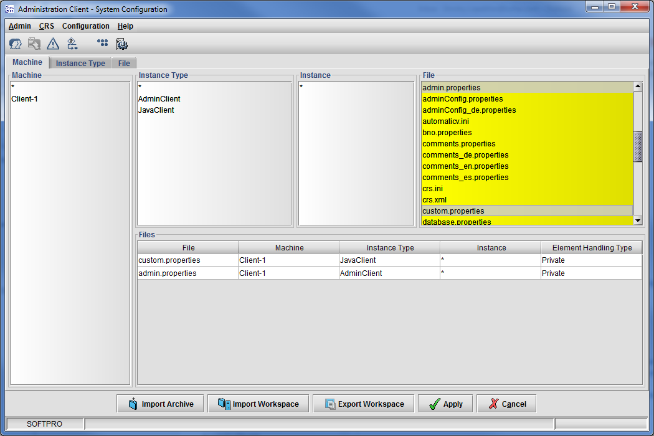This screenshot has width=654, height=436.
Task: Switch to the File tab
Action: click(124, 63)
